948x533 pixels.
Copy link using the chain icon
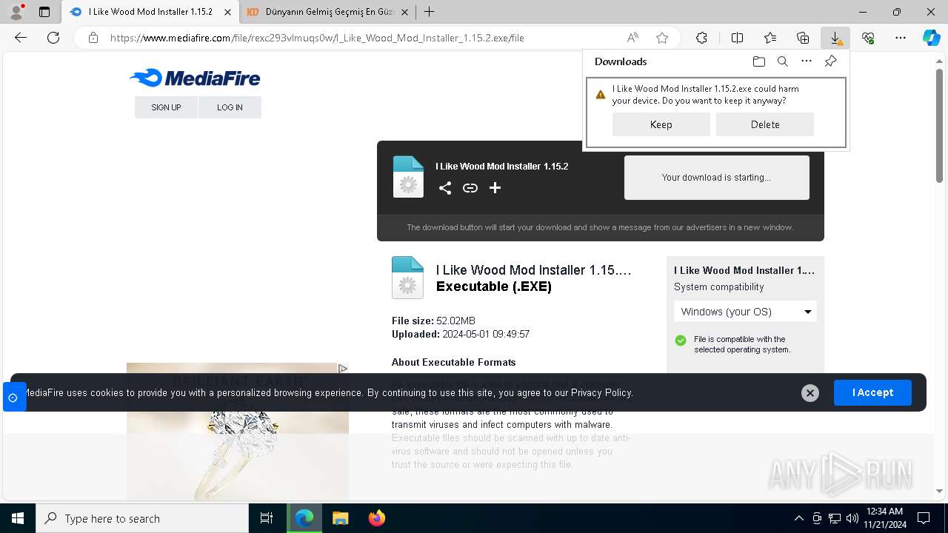[470, 188]
